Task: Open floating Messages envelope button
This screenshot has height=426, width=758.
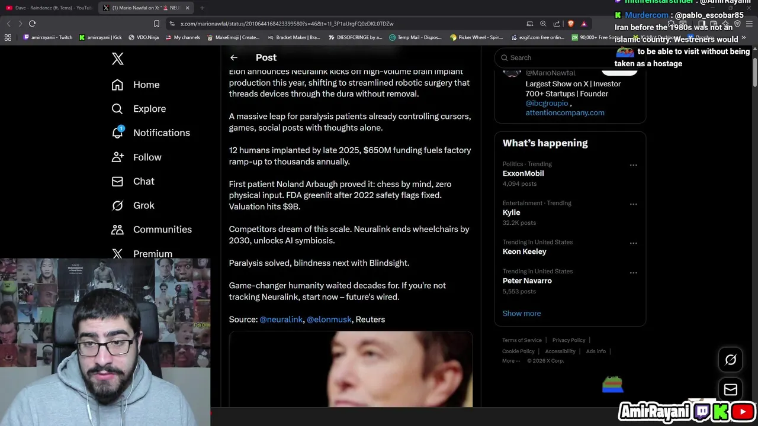Action: 731,389
